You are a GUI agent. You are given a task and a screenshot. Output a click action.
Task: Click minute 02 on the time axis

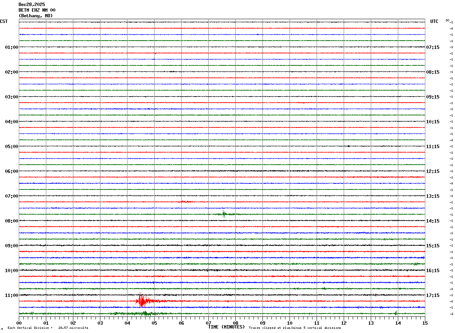pos(73,323)
